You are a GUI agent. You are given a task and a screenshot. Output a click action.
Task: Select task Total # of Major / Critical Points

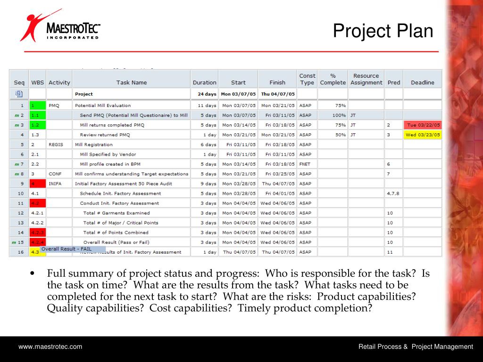click(121, 222)
